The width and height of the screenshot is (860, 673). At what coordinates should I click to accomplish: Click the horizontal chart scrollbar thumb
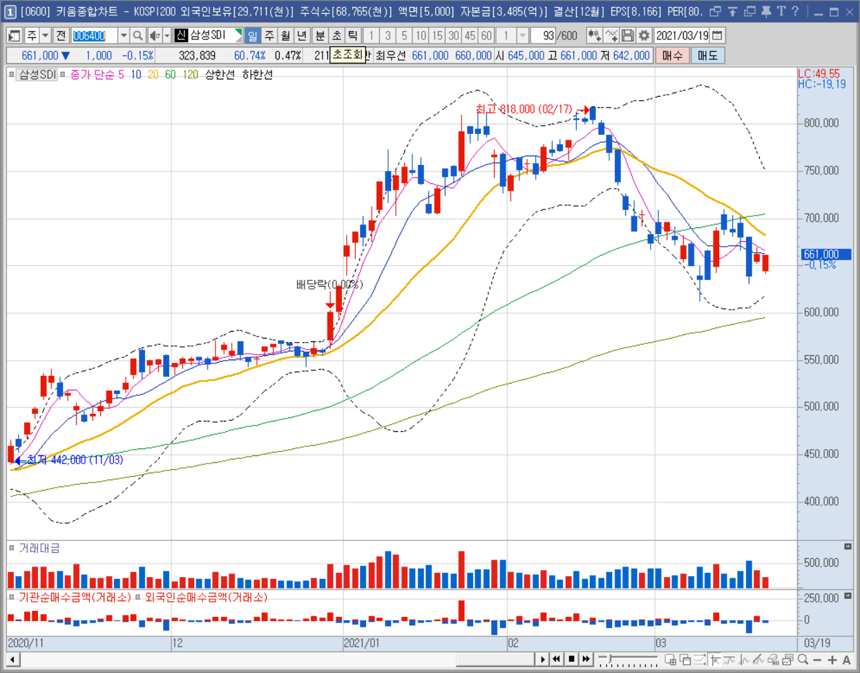pos(495,659)
